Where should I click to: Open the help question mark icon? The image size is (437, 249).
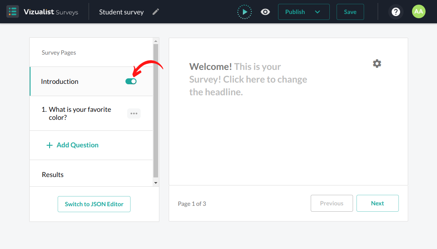pos(396,12)
